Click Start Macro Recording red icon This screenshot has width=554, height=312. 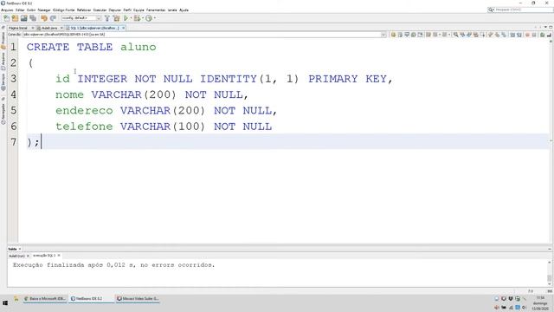[x=527, y=35]
